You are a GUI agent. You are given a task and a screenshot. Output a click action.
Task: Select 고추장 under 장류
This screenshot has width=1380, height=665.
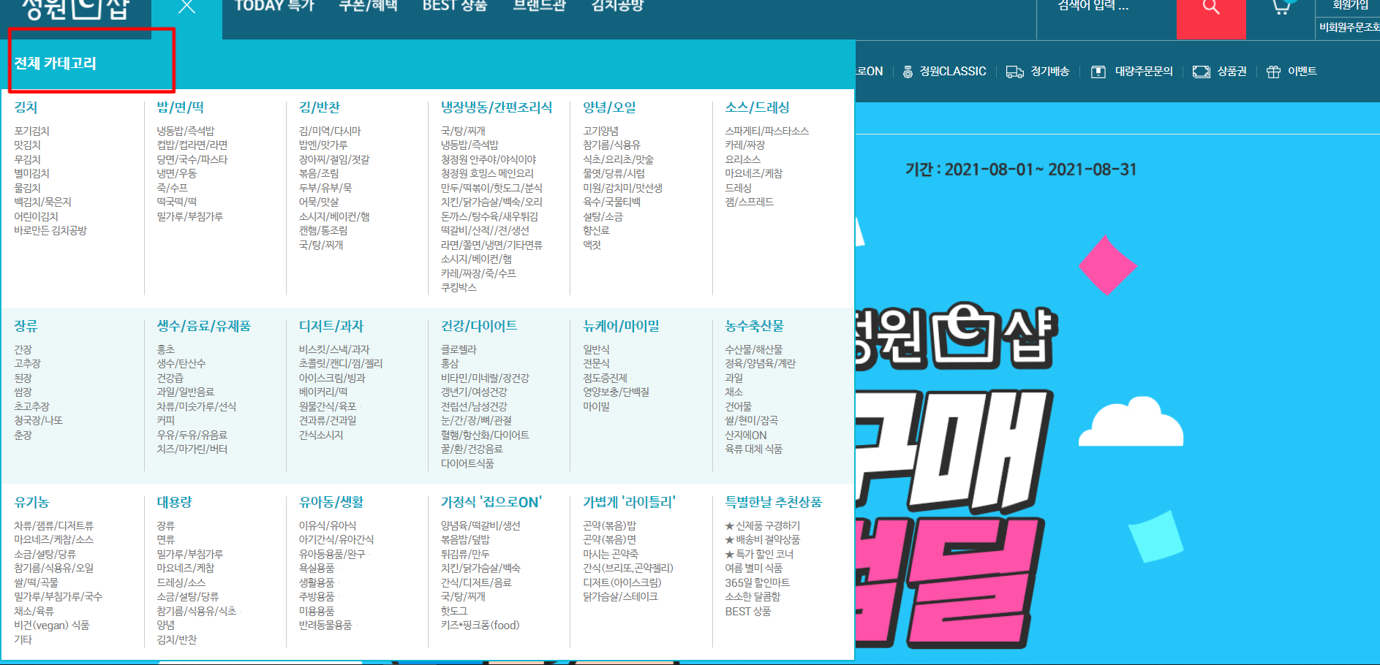click(x=27, y=364)
